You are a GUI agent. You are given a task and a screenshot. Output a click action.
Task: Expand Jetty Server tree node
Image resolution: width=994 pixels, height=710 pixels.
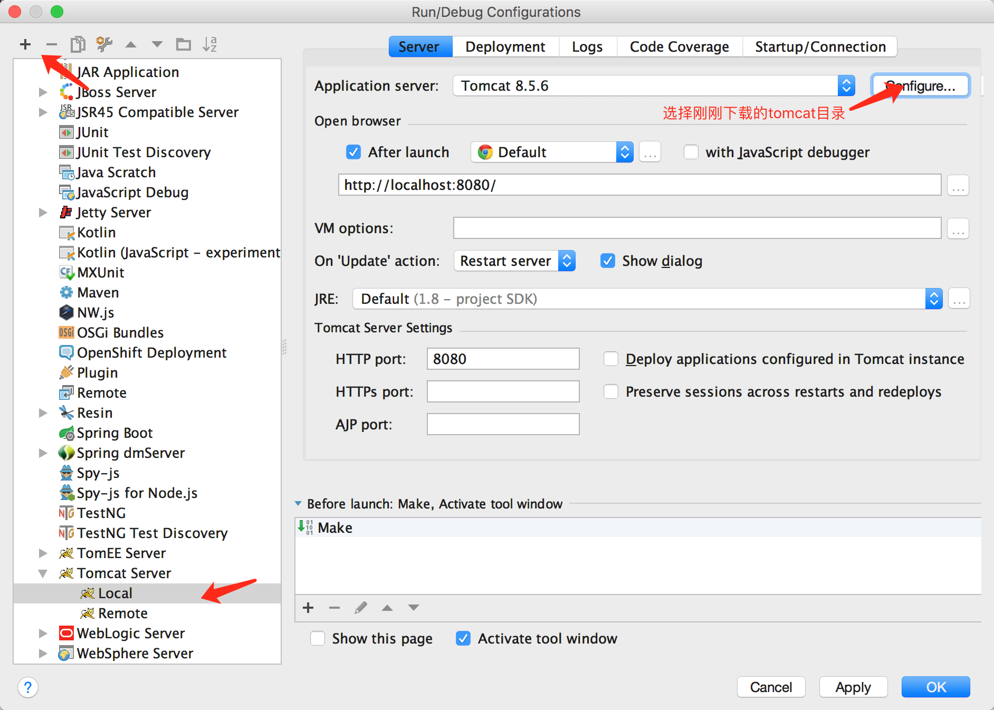click(43, 213)
